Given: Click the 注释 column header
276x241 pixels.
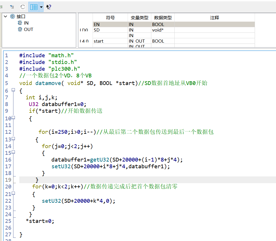Looking at the screenshot, I should click(x=215, y=18).
